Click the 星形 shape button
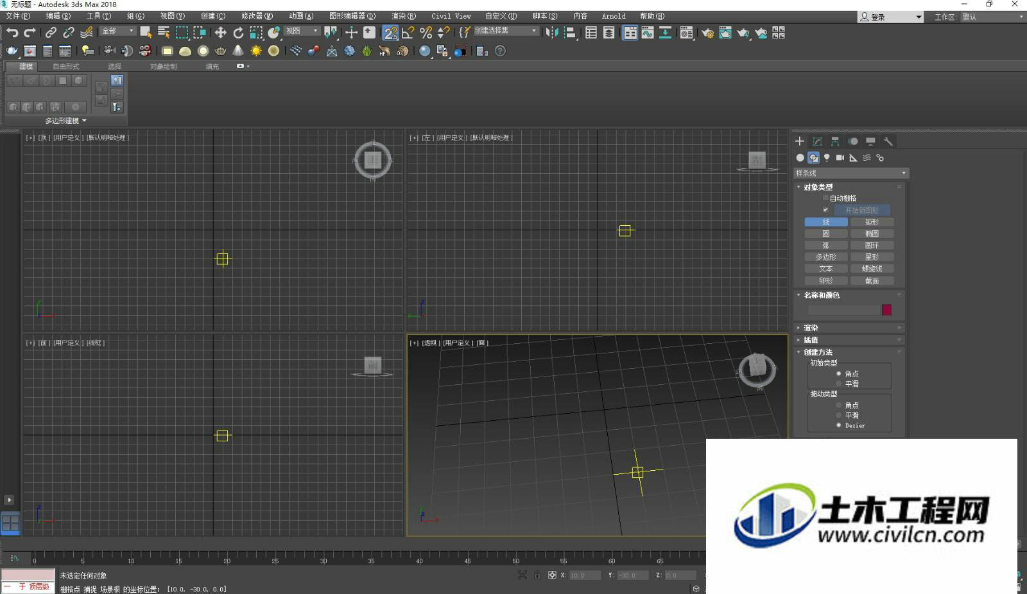This screenshot has height=594, width=1027. [x=872, y=257]
